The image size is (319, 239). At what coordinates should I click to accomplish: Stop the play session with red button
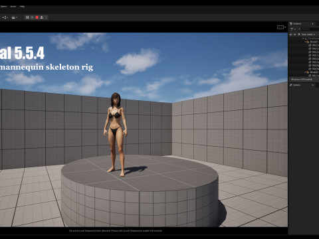[x=37, y=17]
